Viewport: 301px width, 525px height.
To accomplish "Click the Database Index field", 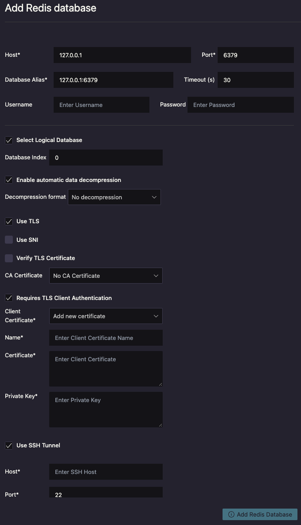I will [106, 158].
